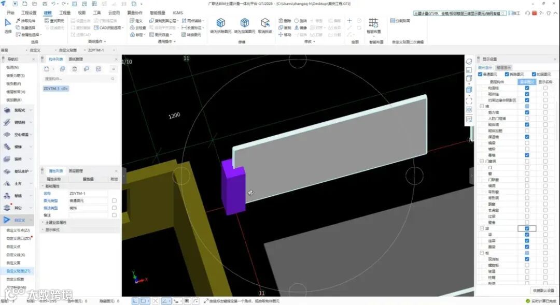Toggle display checkbox for 构造柱 row
This screenshot has height=305, width=560.
coord(527,88)
